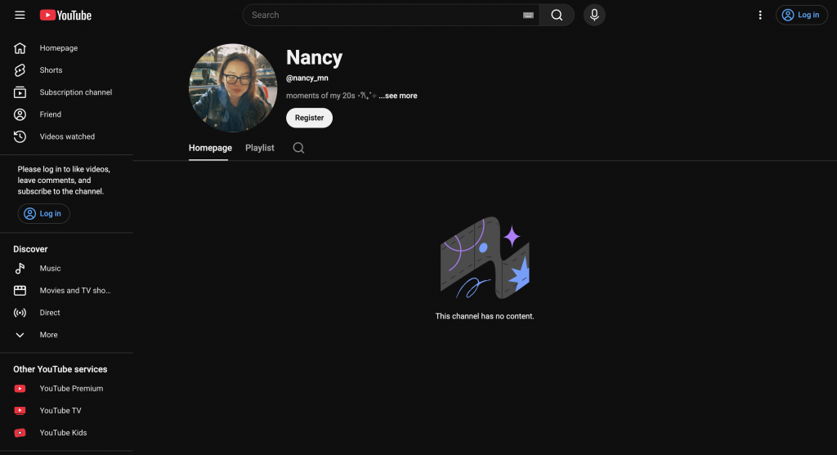The height and width of the screenshot is (455, 837).
Task: Switch to the Playlist tab
Action: tap(260, 148)
